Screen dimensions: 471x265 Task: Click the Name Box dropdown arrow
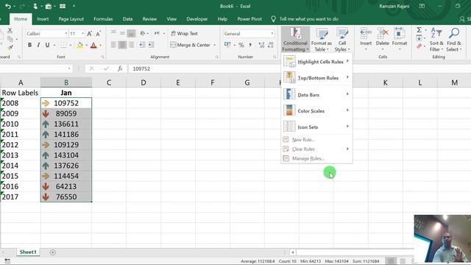[x=69, y=68]
